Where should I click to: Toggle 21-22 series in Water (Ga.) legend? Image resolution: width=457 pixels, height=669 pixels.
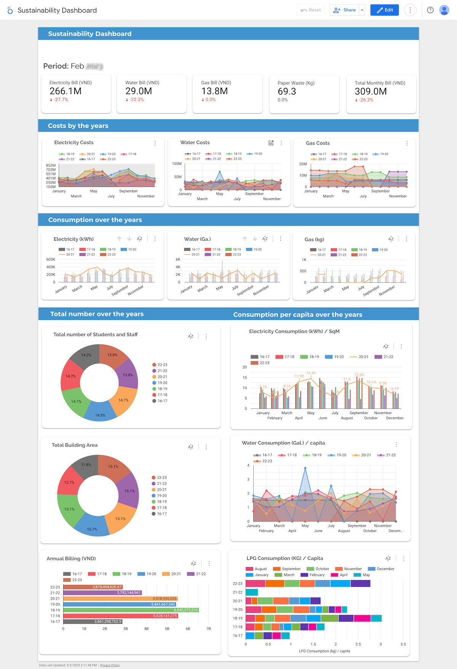point(213,254)
